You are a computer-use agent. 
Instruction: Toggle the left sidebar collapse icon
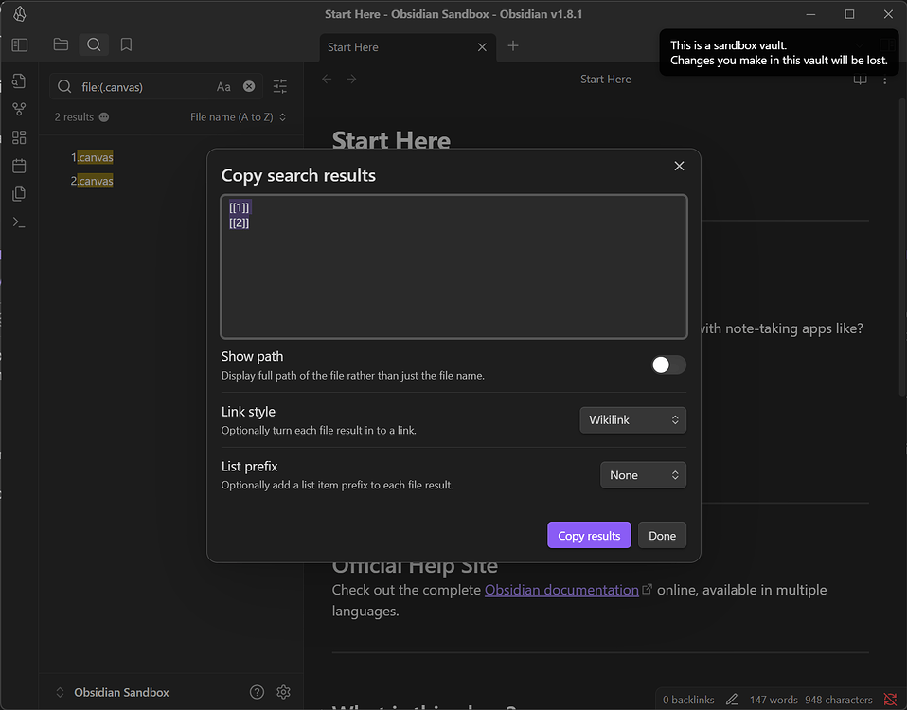[x=20, y=45]
